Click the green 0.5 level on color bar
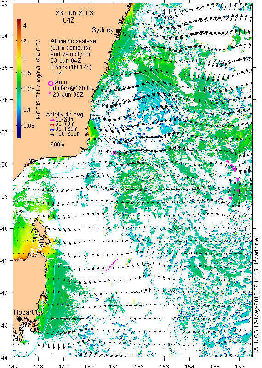 point(19,73)
